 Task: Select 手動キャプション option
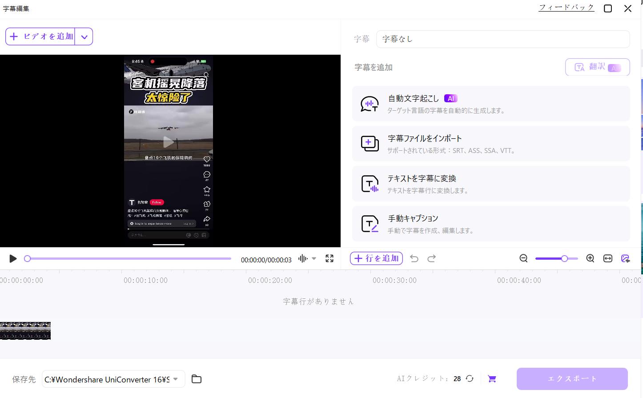pyautogui.click(x=491, y=224)
